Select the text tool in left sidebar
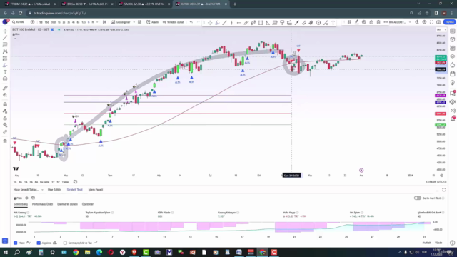Viewport: 457px width, 257px height. (5, 72)
